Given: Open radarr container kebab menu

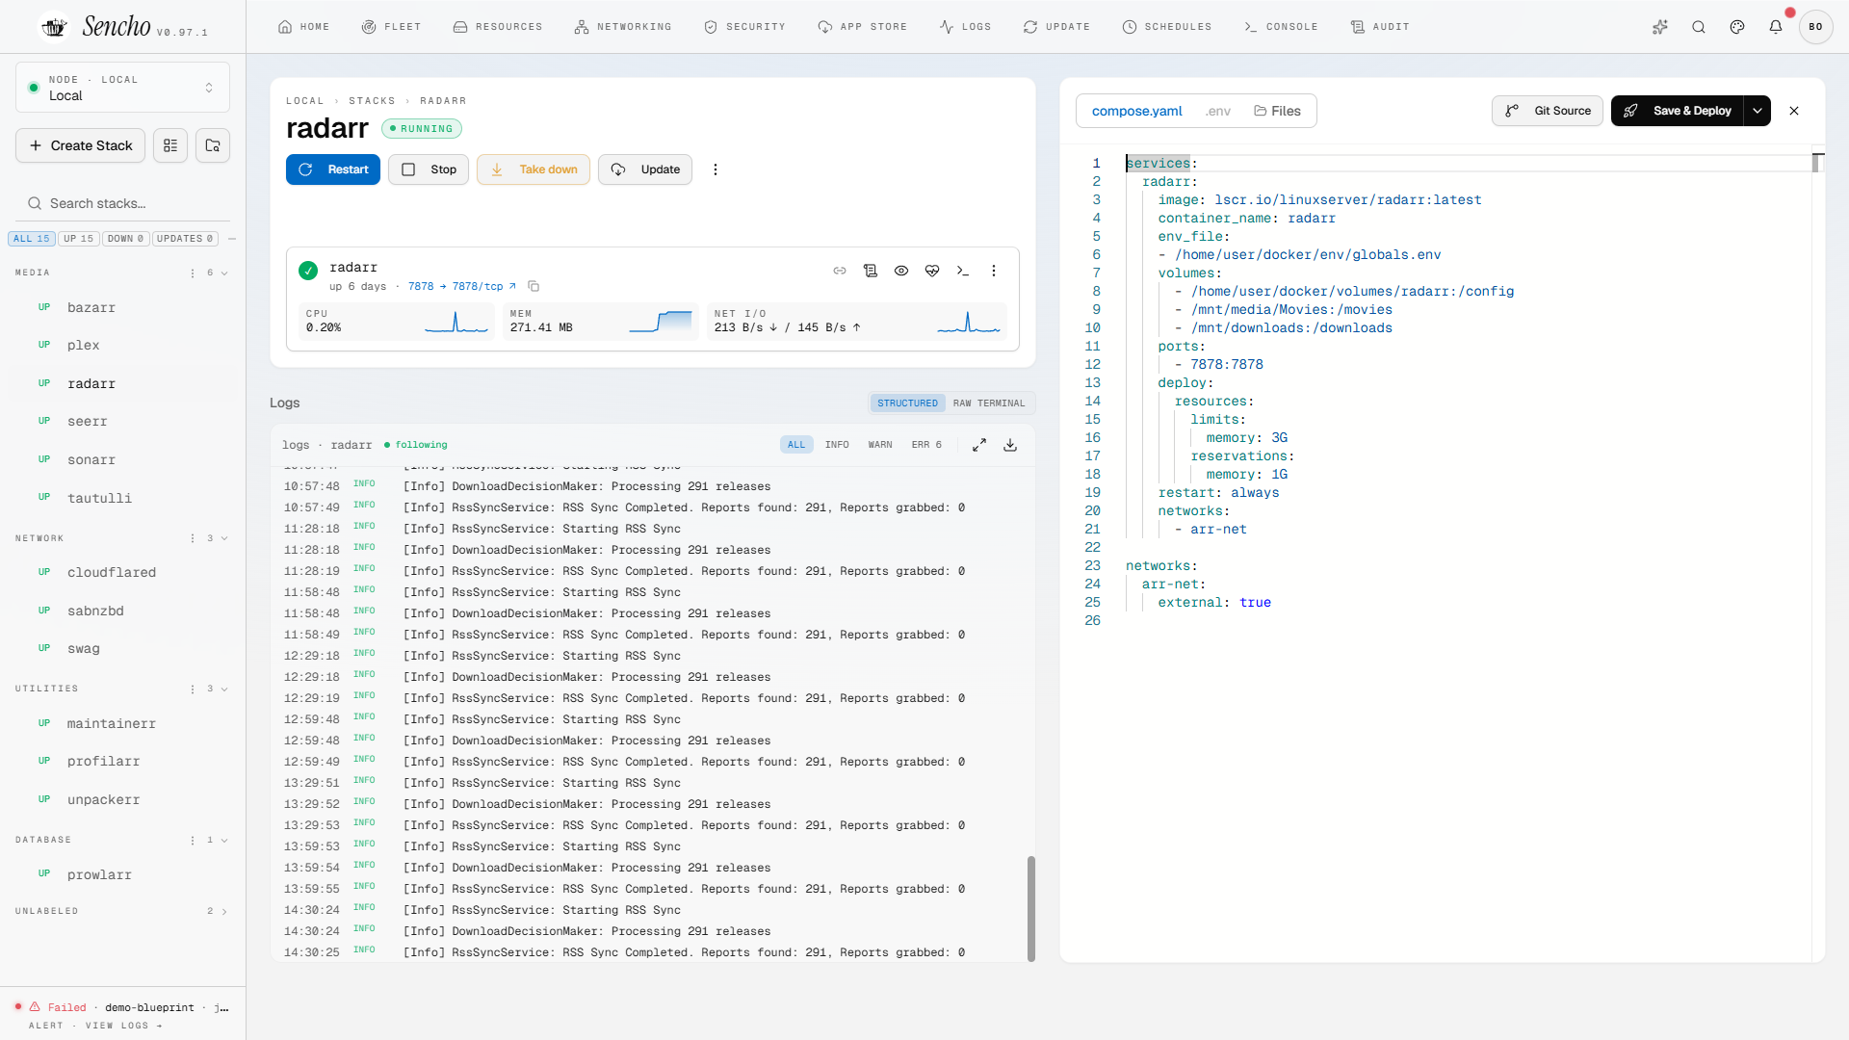Looking at the screenshot, I should (994, 271).
